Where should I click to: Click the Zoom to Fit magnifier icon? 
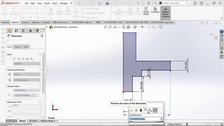(105, 27)
